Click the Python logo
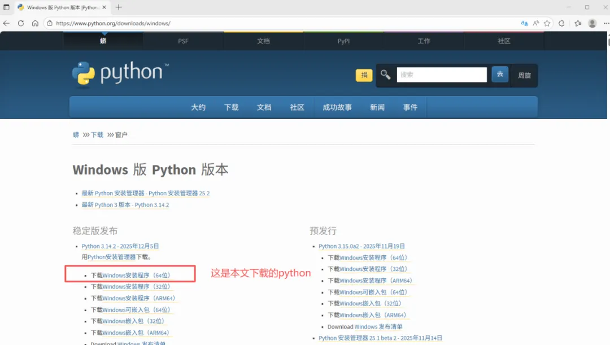Screen dimensions: 610x345 pyautogui.click(x=121, y=73)
